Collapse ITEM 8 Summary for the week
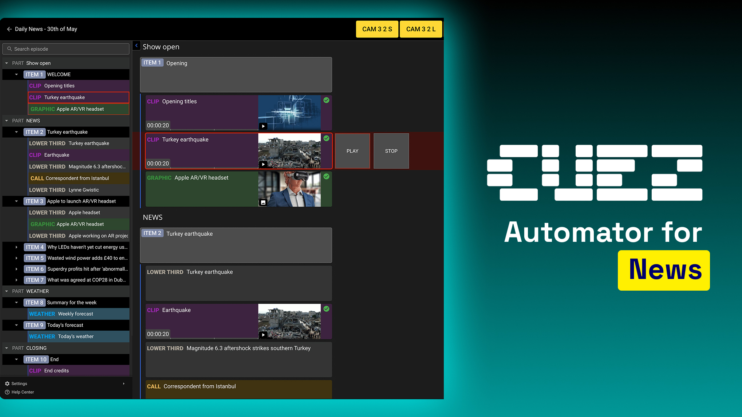Image resolution: width=742 pixels, height=417 pixels. (x=16, y=302)
